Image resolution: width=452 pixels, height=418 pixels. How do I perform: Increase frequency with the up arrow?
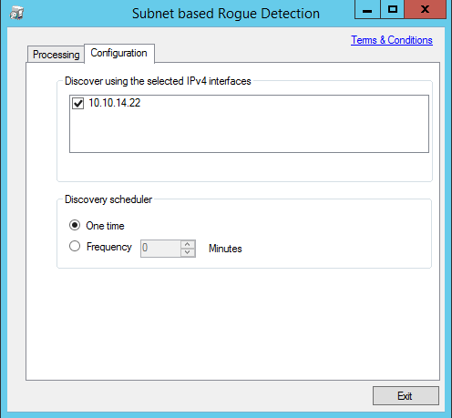coord(188,244)
